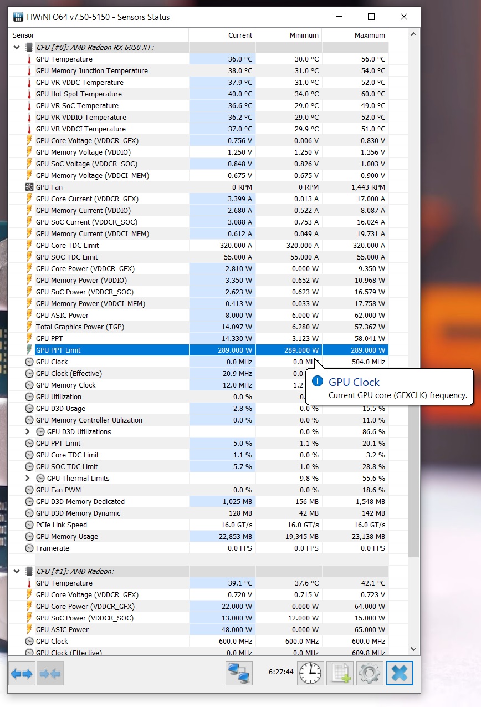Click lightning icon beside GPU ASIC Power in GPU #0

coord(29,315)
